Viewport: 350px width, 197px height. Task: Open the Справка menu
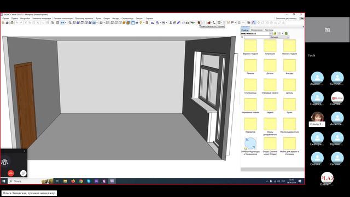coord(149,19)
